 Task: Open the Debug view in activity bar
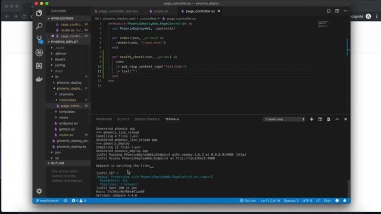point(39,52)
